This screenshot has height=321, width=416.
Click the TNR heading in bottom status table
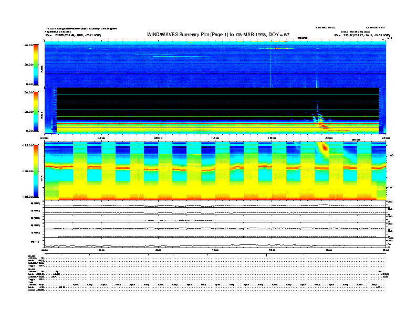(30, 282)
